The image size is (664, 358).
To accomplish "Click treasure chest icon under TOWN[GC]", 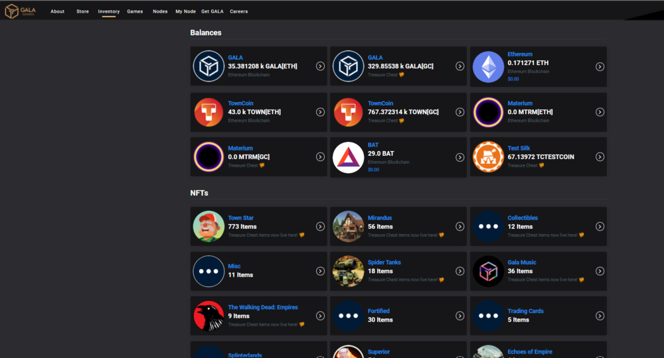I will click(402, 121).
